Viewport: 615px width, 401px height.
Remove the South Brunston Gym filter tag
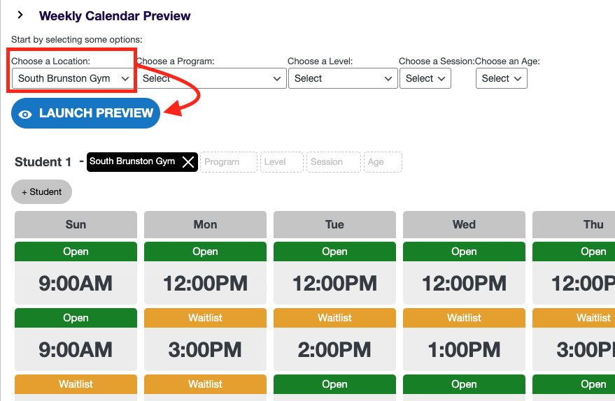point(188,162)
